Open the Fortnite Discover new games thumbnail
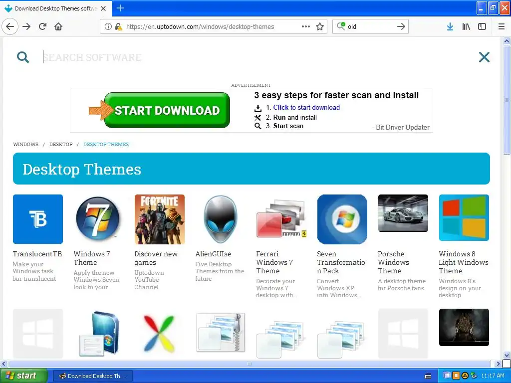 tap(160, 219)
